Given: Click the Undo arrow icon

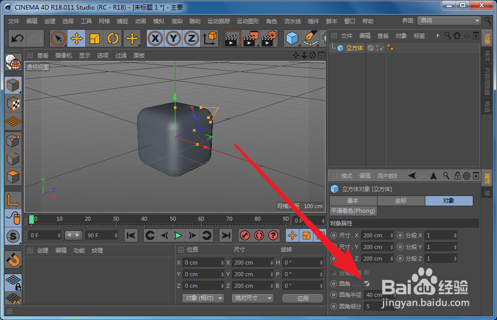Looking at the screenshot, I should point(18,39).
